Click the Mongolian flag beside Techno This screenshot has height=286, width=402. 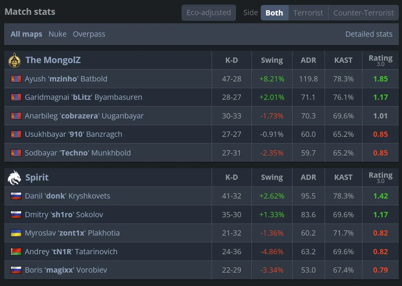click(x=16, y=153)
